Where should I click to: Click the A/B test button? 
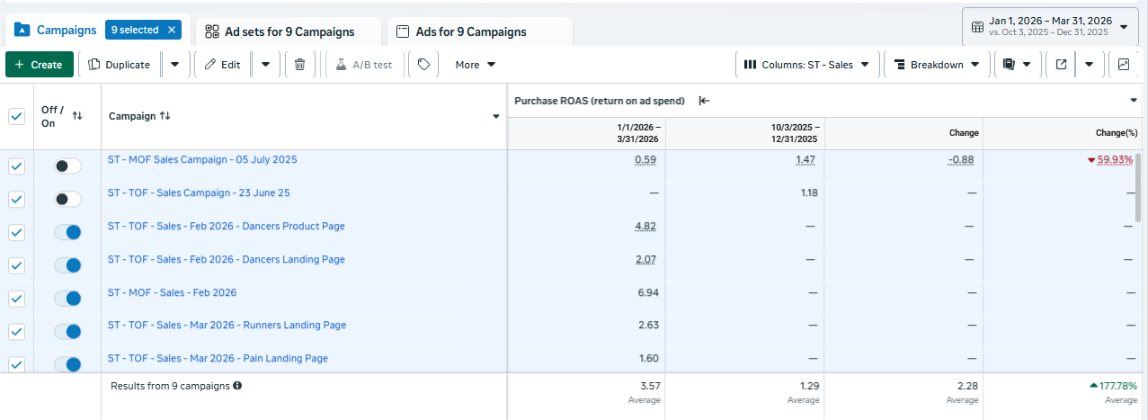pos(364,65)
